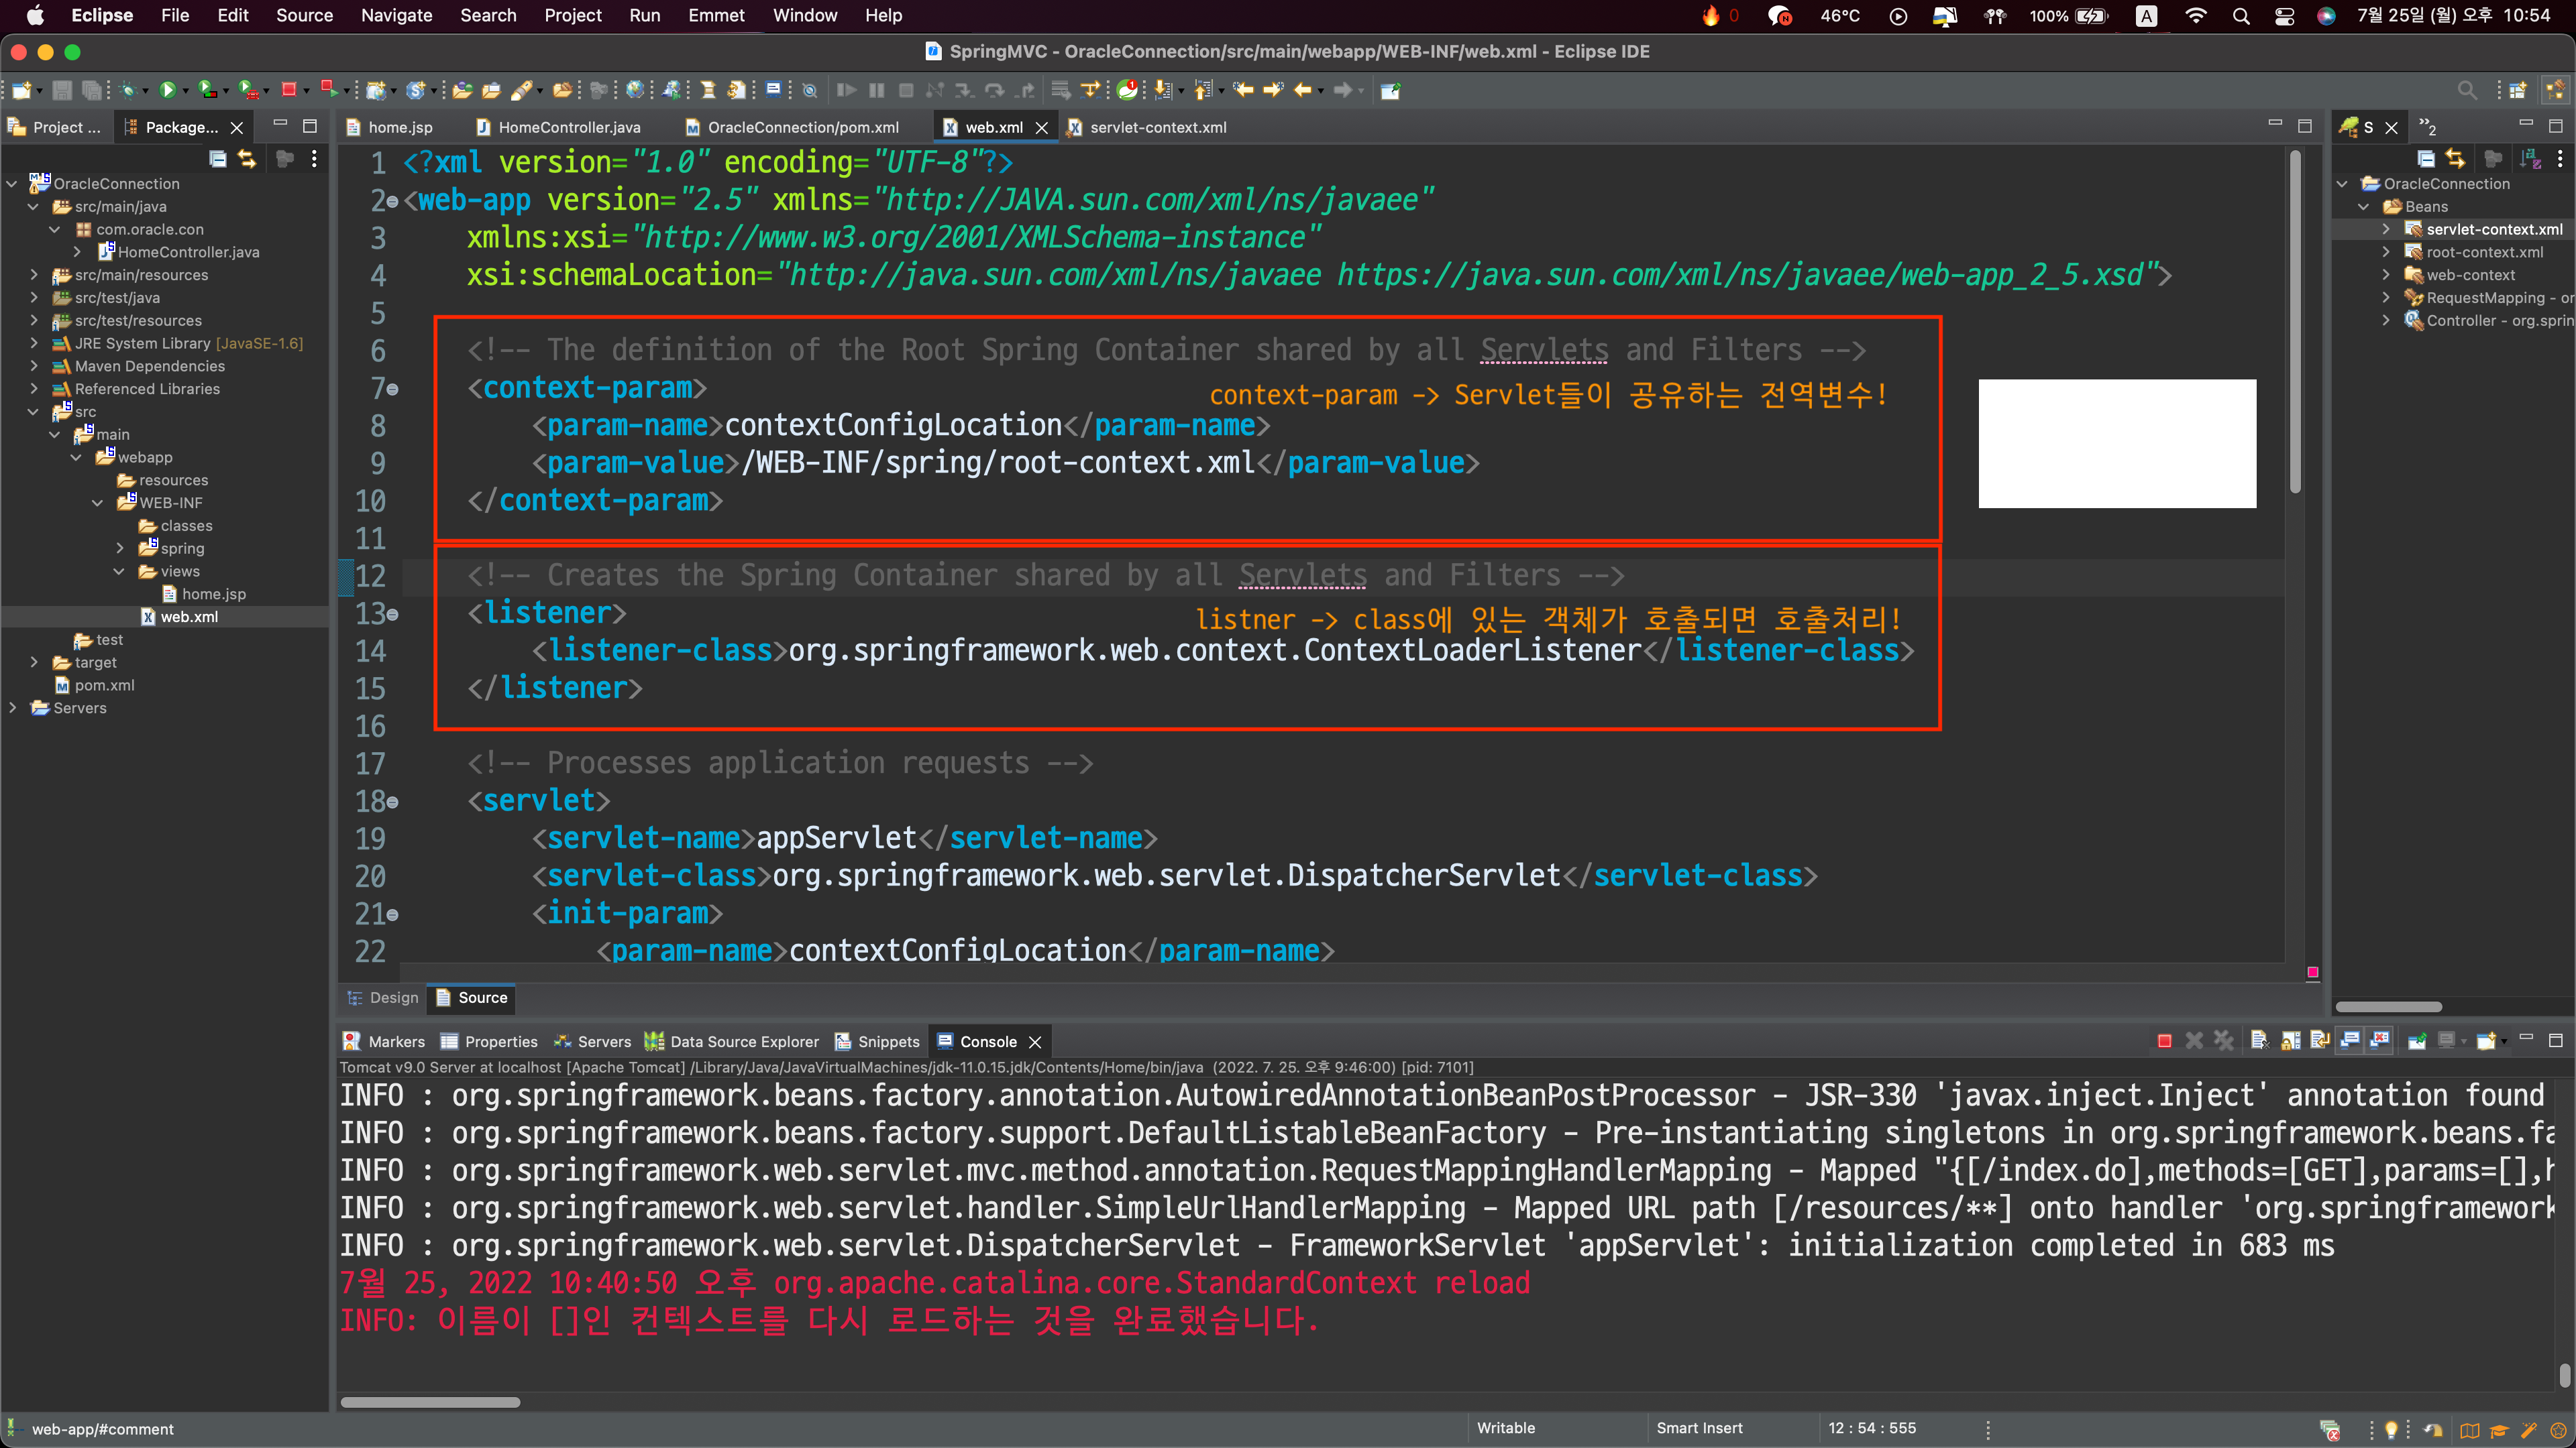Expand the spring folder in WEB-INF
Viewport: 2576px width, 1448px height.
point(120,548)
